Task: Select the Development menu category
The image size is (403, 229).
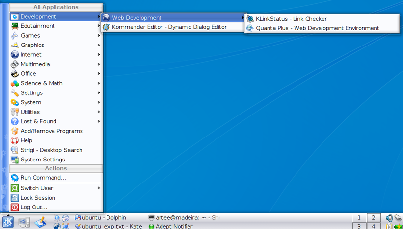Action: [56, 17]
